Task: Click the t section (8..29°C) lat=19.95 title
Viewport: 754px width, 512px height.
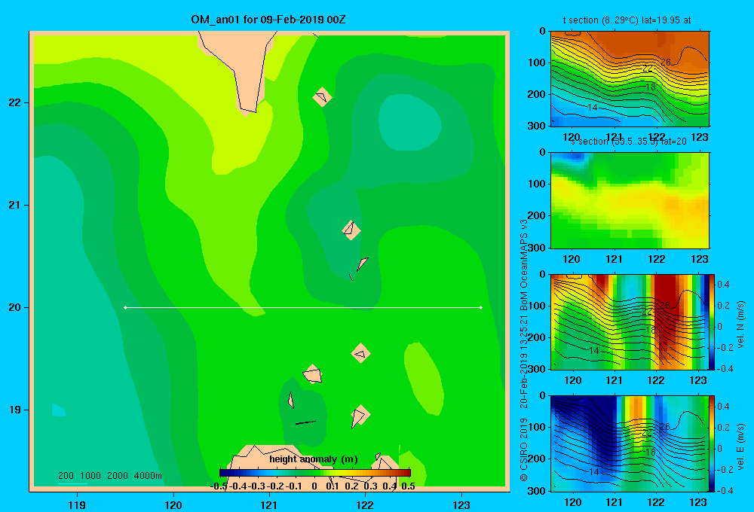Action: 627,20
